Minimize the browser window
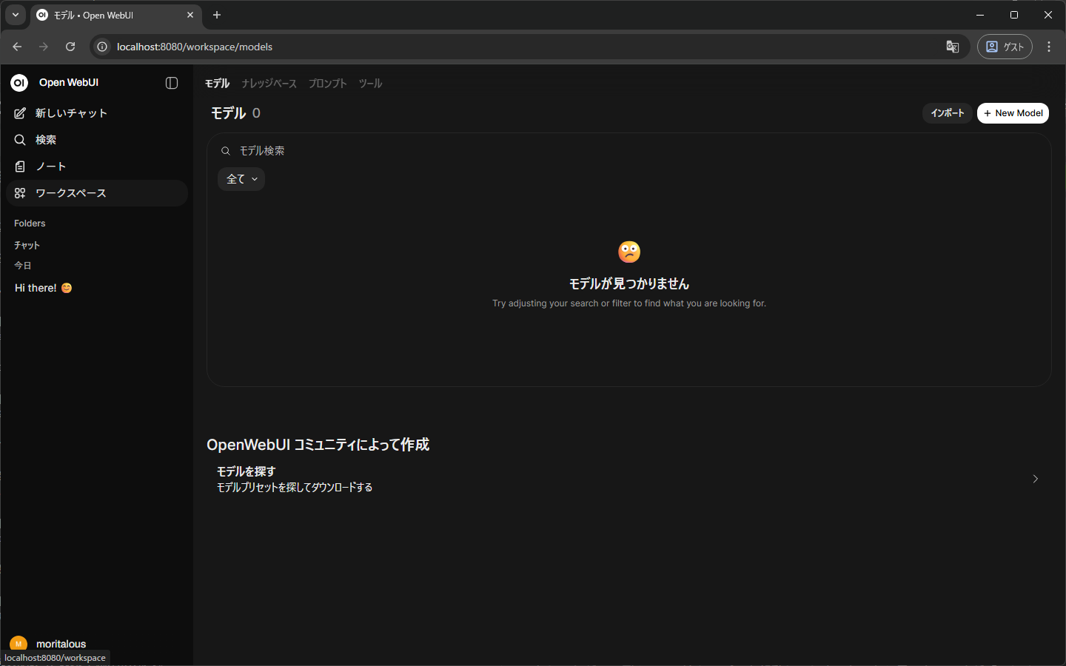This screenshot has height=666, width=1066. pos(980,15)
